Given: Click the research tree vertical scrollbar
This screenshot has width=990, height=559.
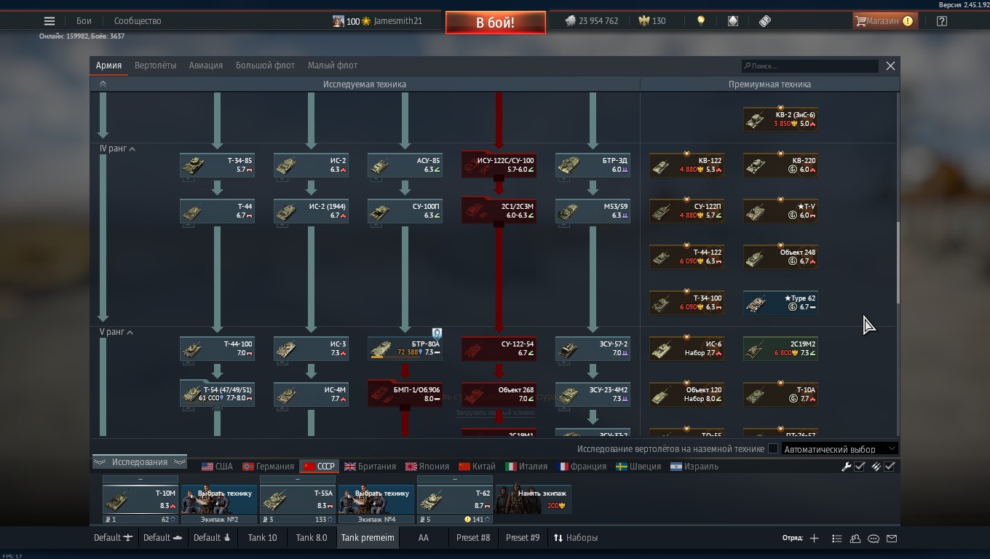Looking at the screenshot, I should click(898, 262).
